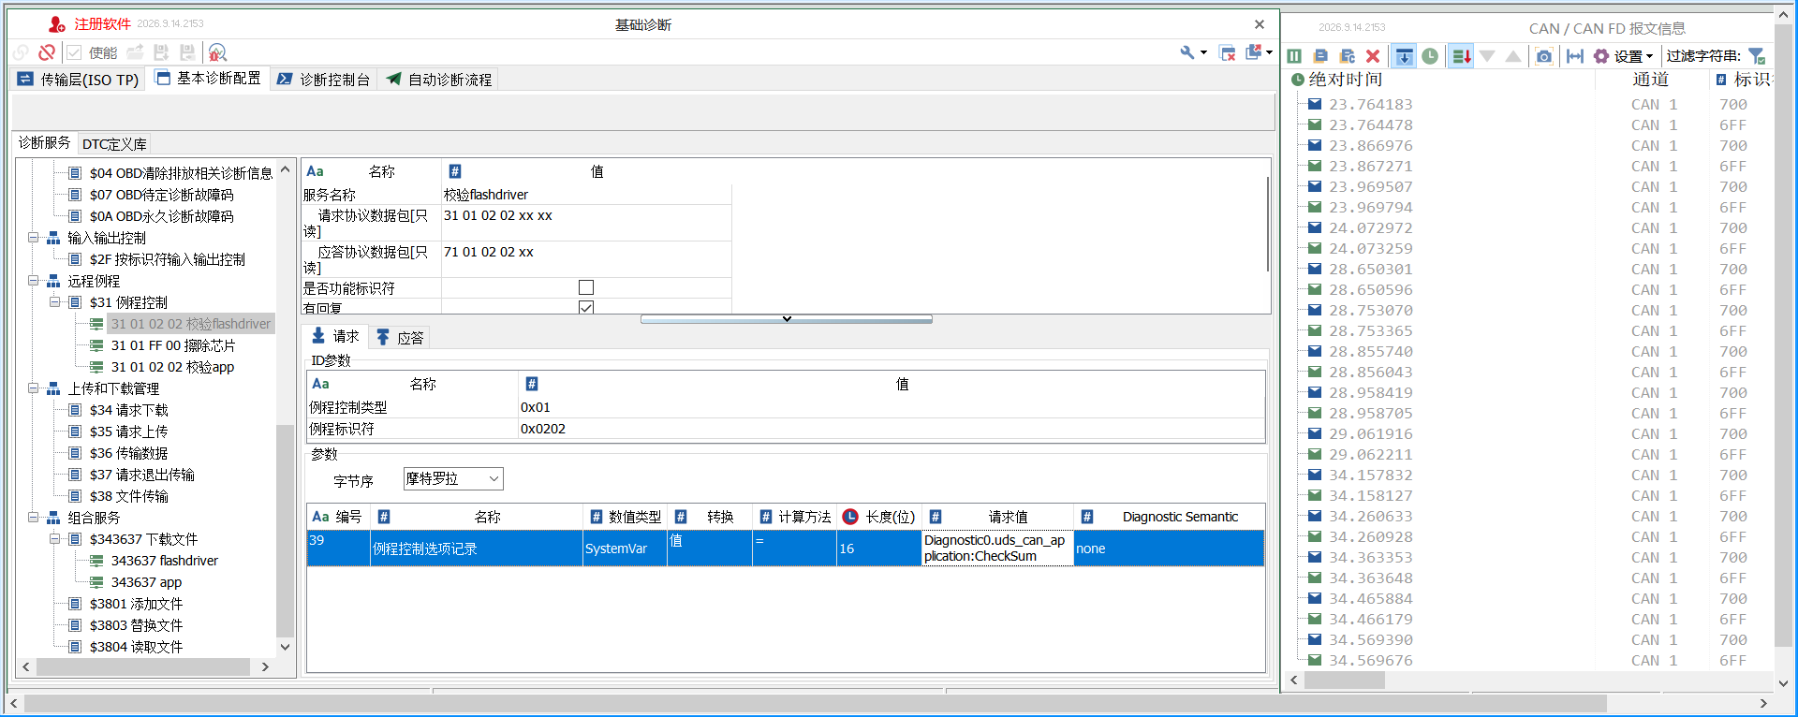Open the bug analyzer magnifier icon

(x=217, y=52)
